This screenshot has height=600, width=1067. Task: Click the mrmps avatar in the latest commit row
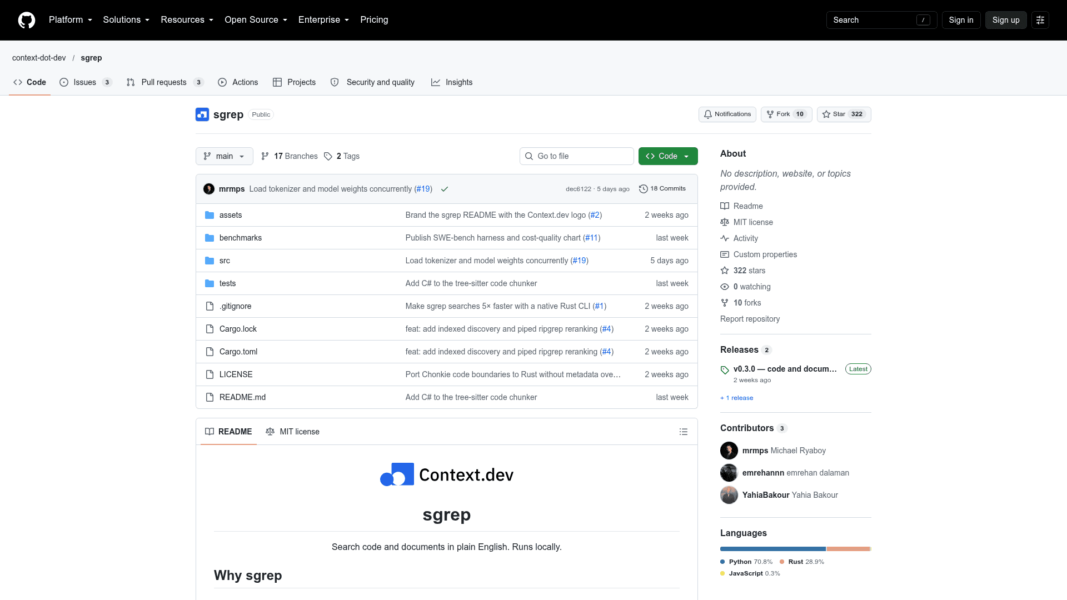(209, 189)
